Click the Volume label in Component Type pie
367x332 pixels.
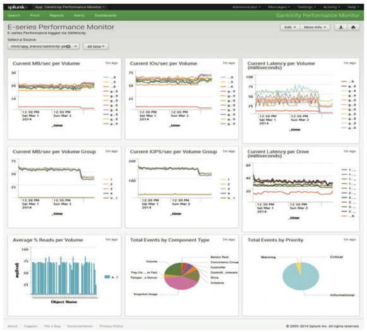[x=152, y=261]
